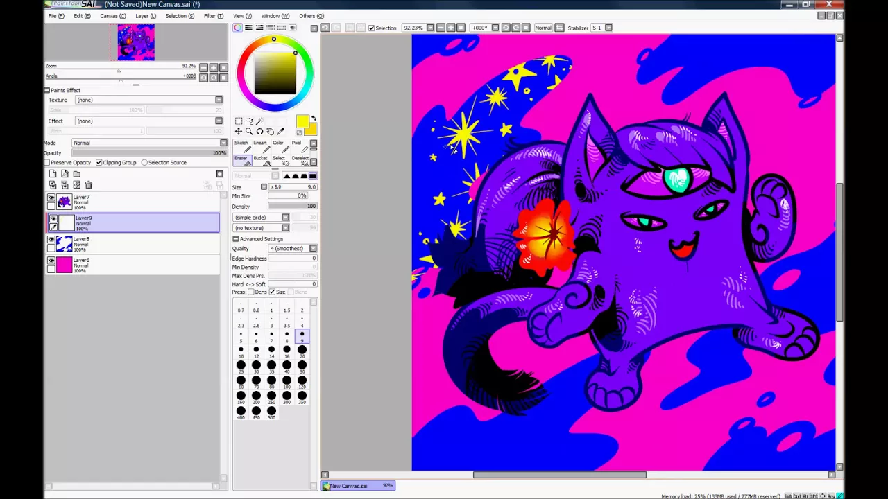Click the Normal view mode button
The image size is (888, 499).
[543, 28]
